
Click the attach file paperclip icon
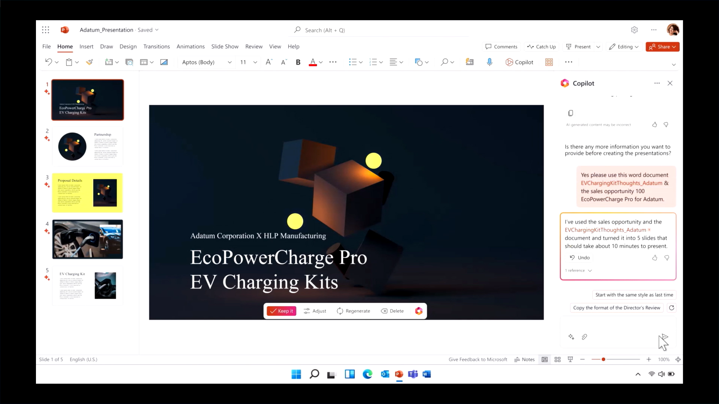click(x=584, y=337)
